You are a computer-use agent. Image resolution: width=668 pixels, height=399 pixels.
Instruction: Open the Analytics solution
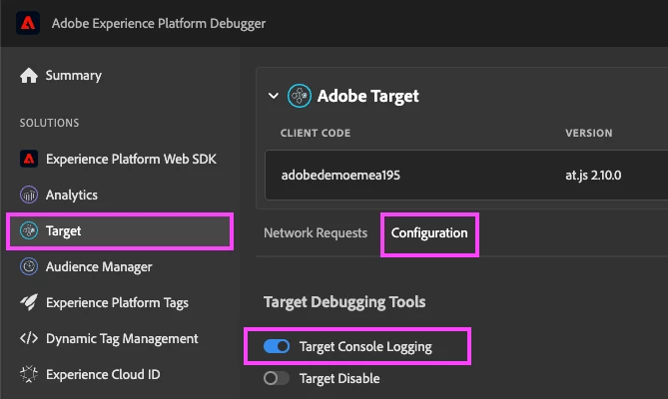click(x=72, y=195)
